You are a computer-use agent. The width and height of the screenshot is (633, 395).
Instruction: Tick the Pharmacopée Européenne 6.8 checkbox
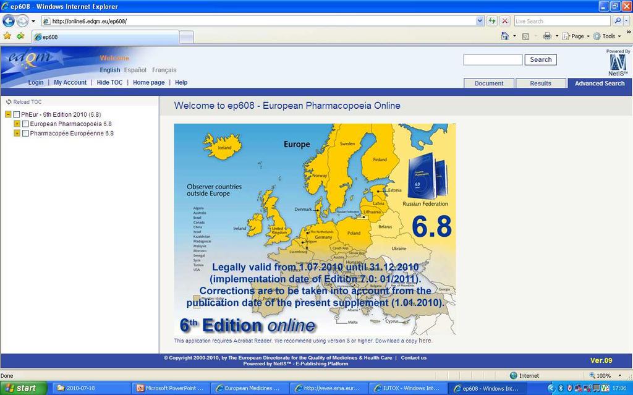(25, 134)
